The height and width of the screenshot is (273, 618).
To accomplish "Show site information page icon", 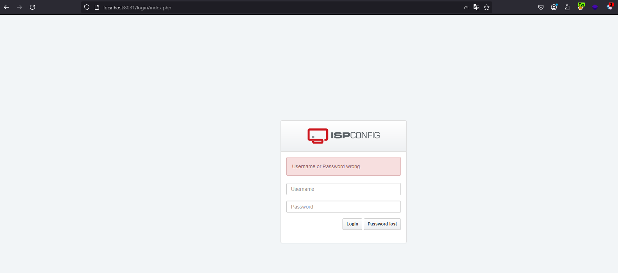I will [97, 7].
